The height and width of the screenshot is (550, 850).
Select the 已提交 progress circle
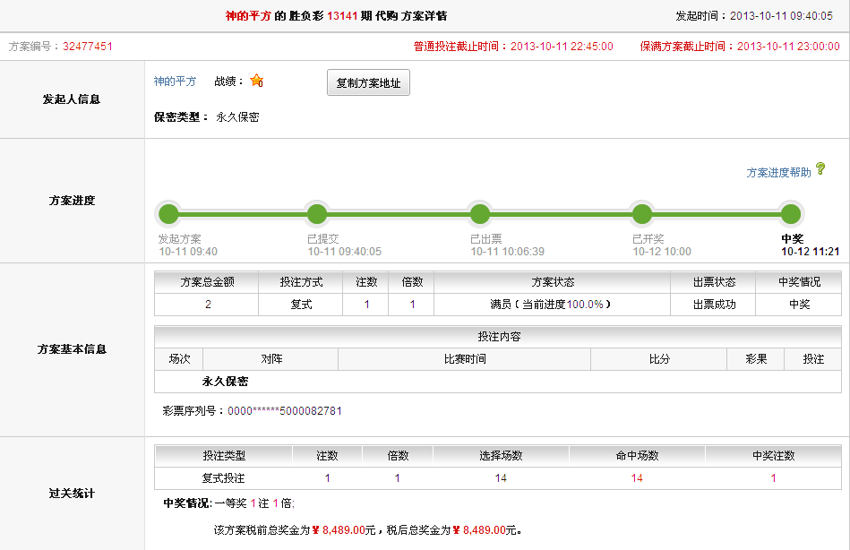pos(317,214)
